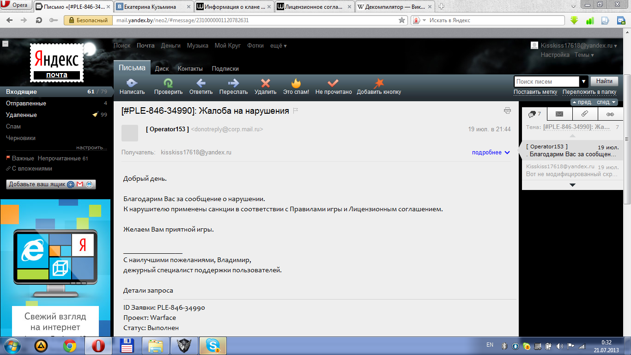The width and height of the screenshot is (631, 355).
Task: Click the Найти search button
Action: (604, 81)
